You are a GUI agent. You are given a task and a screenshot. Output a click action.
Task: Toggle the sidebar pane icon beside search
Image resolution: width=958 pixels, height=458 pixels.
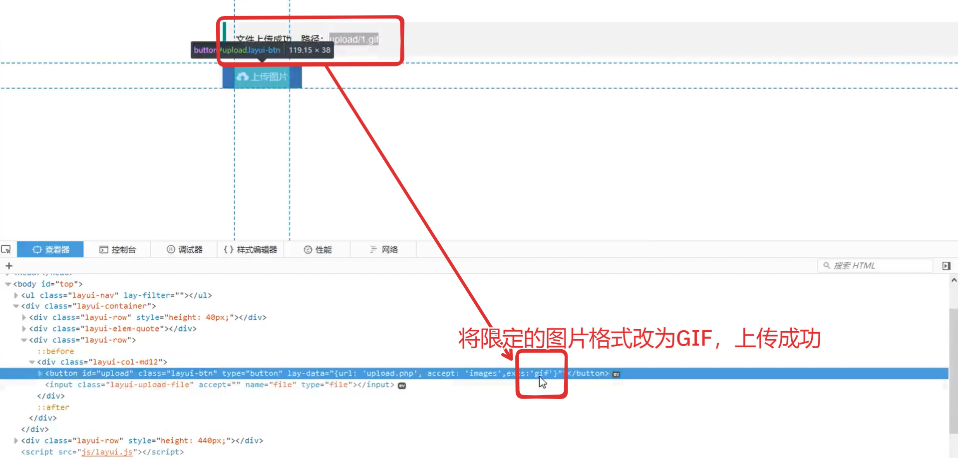[x=946, y=266]
